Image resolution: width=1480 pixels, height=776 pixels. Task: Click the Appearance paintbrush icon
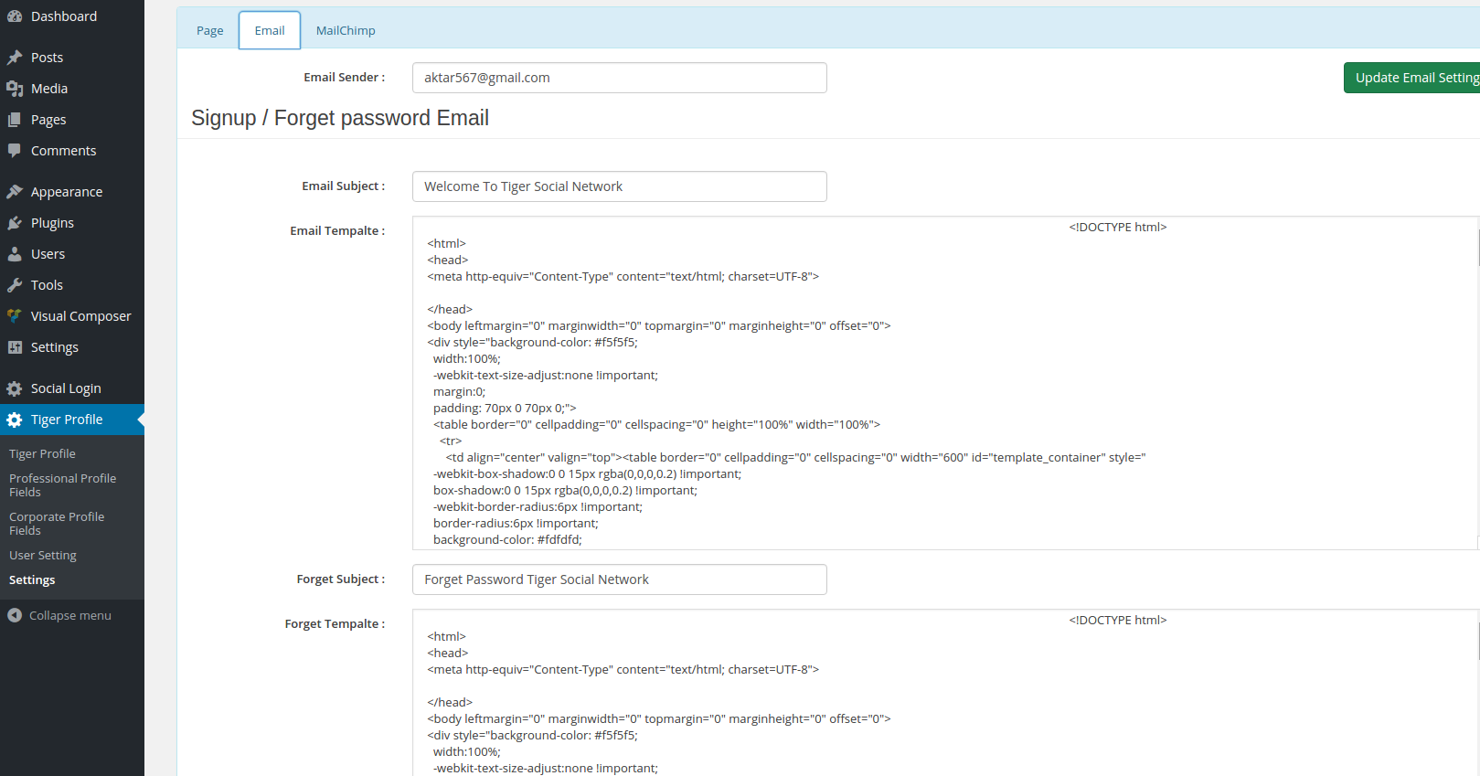click(15, 192)
